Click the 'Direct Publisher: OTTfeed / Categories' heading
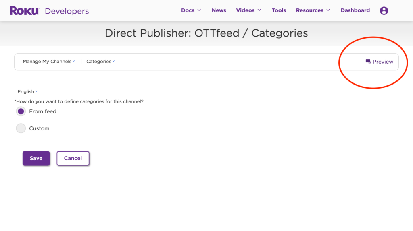Screen dimensions: 413x231 point(206,33)
